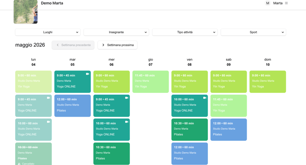The image size is (306, 165).
Task: Click the video camera icon on Tuesday Yoga ONLINE
Action: [x=87, y=74]
